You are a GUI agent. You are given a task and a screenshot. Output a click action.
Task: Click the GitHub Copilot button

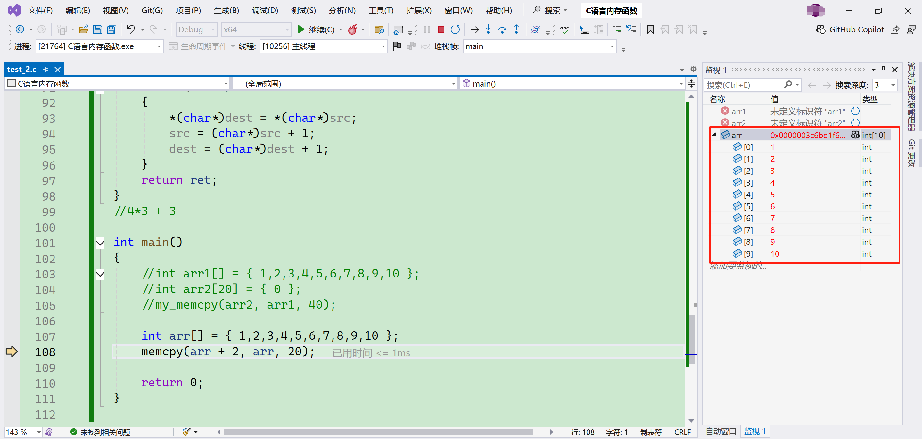pos(850,30)
